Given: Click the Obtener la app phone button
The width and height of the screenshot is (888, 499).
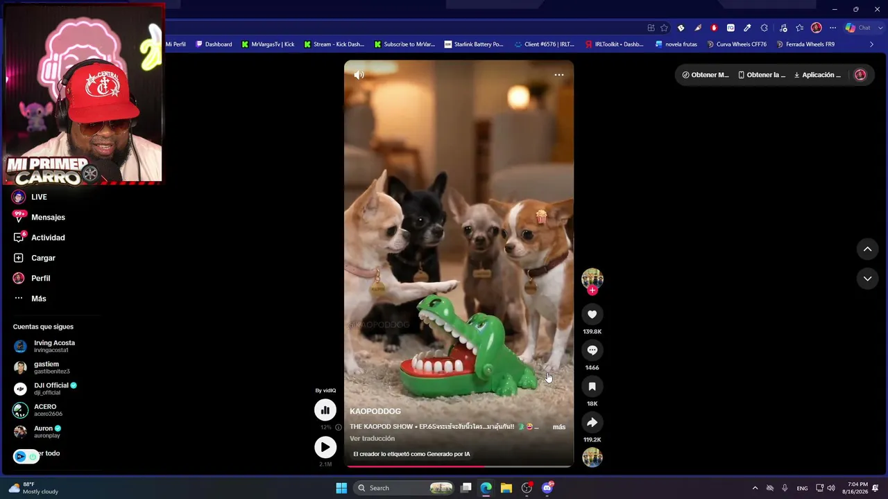Looking at the screenshot, I should tap(762, 75).
